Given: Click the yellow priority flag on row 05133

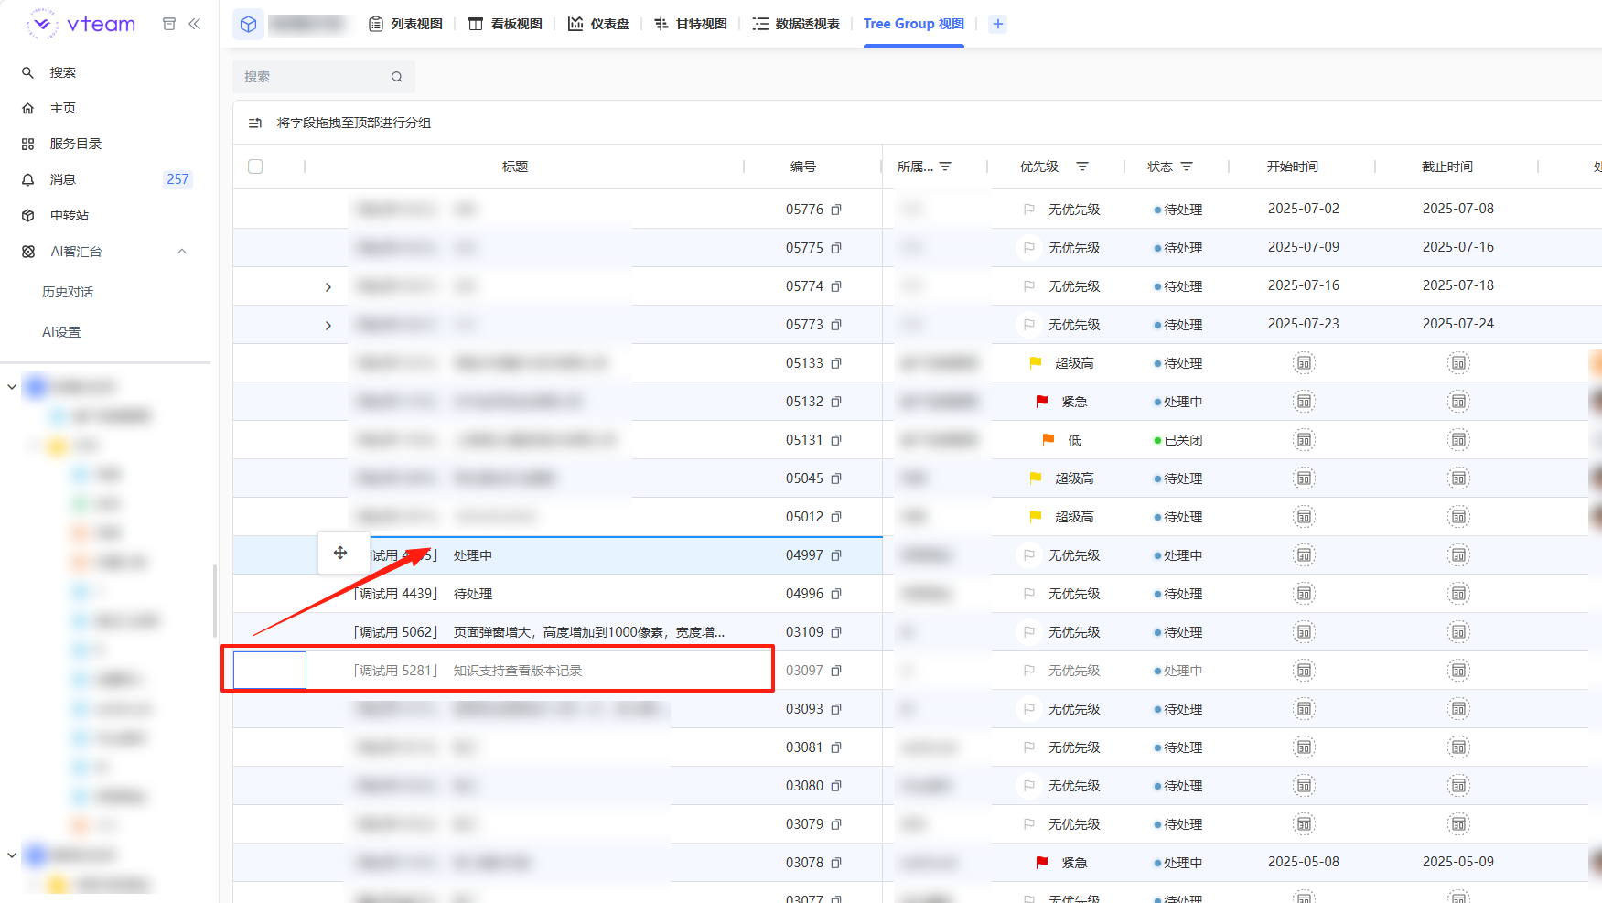Looking at the screenshot, I should 1036,363.
